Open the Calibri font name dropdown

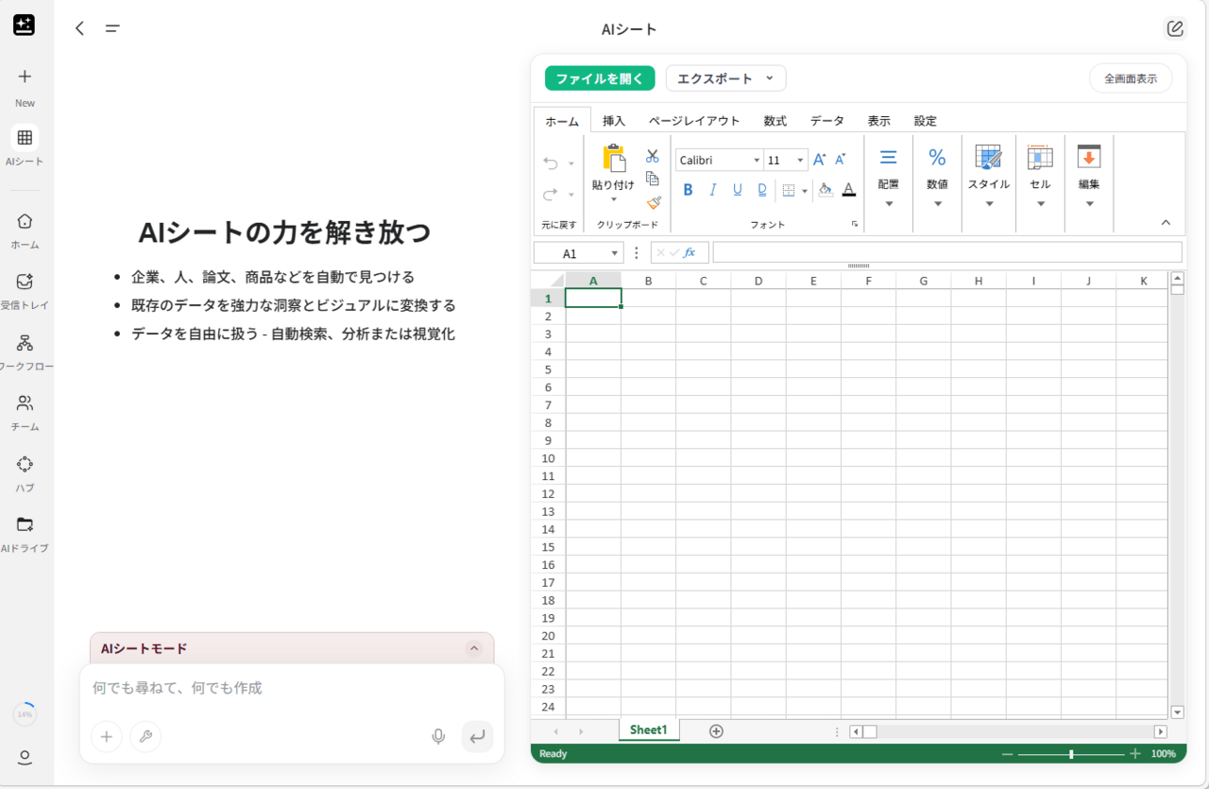tap(719, 161)
